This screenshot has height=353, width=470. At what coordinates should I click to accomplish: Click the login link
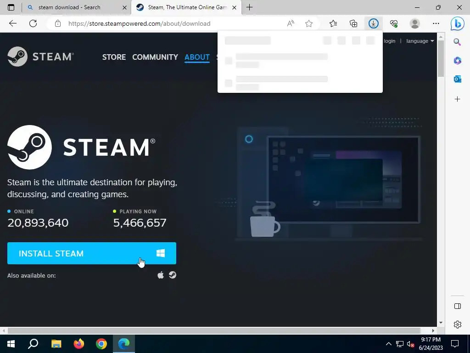coord(389,41)
